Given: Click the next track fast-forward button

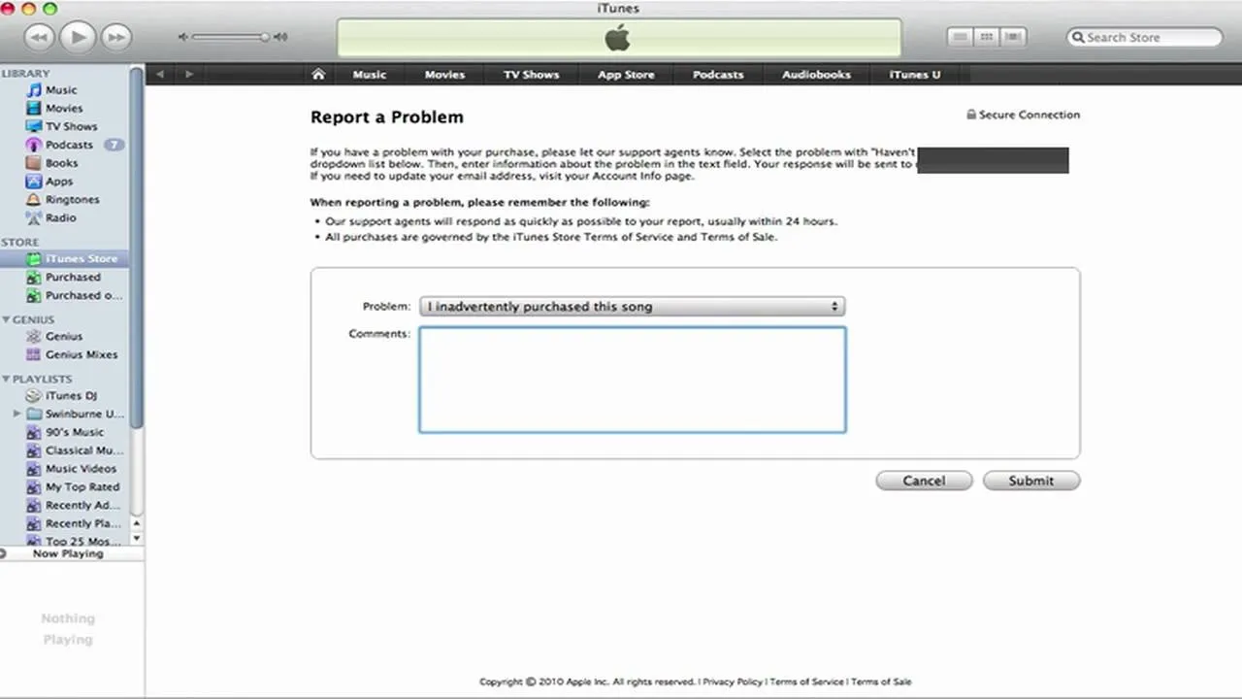Looking at the screenshot, I should coord(115,38).
